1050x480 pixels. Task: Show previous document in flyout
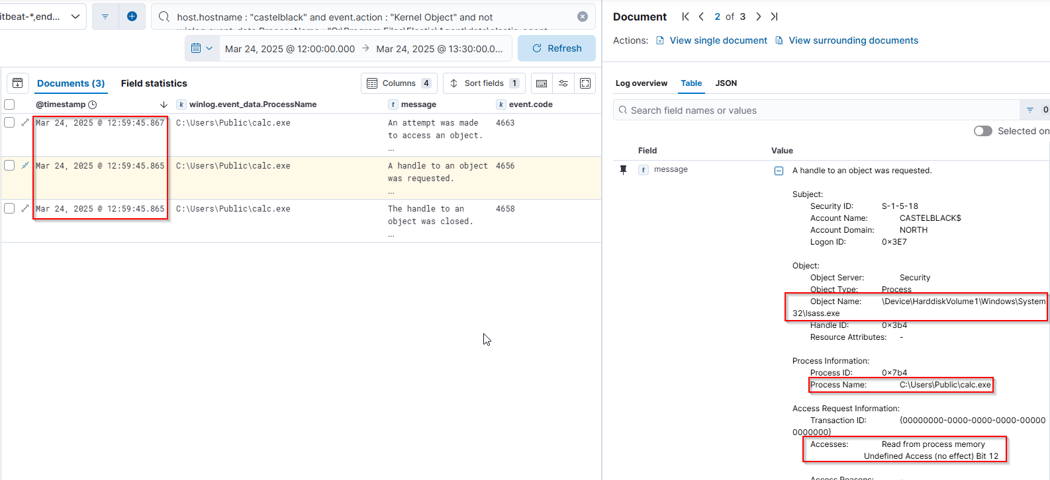pyautogui.click(x=701, y=17)
